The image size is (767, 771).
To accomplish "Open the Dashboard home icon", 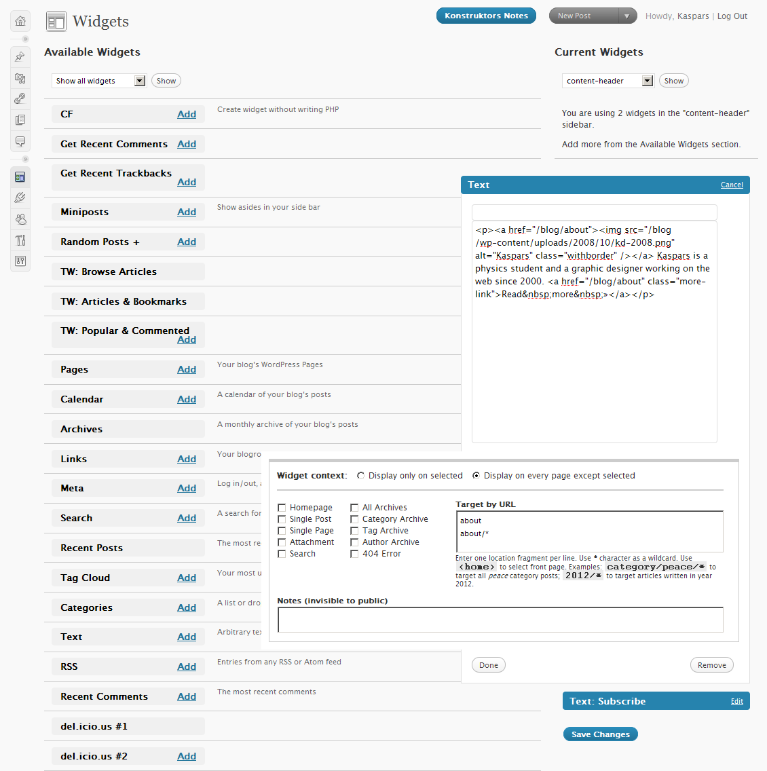I will point(20,21).
